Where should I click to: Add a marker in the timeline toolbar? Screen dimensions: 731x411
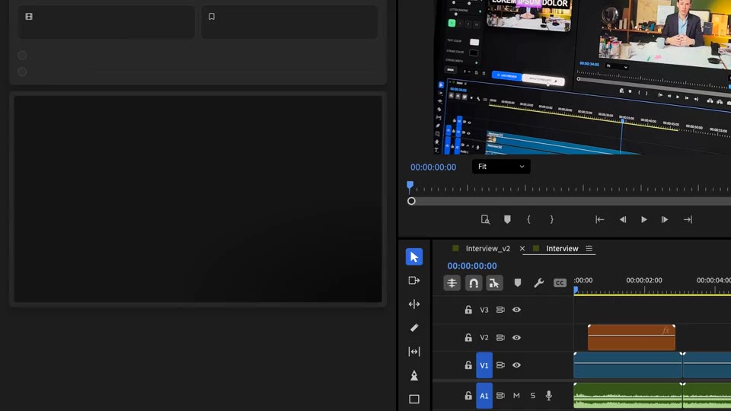(x=518, y=283)
